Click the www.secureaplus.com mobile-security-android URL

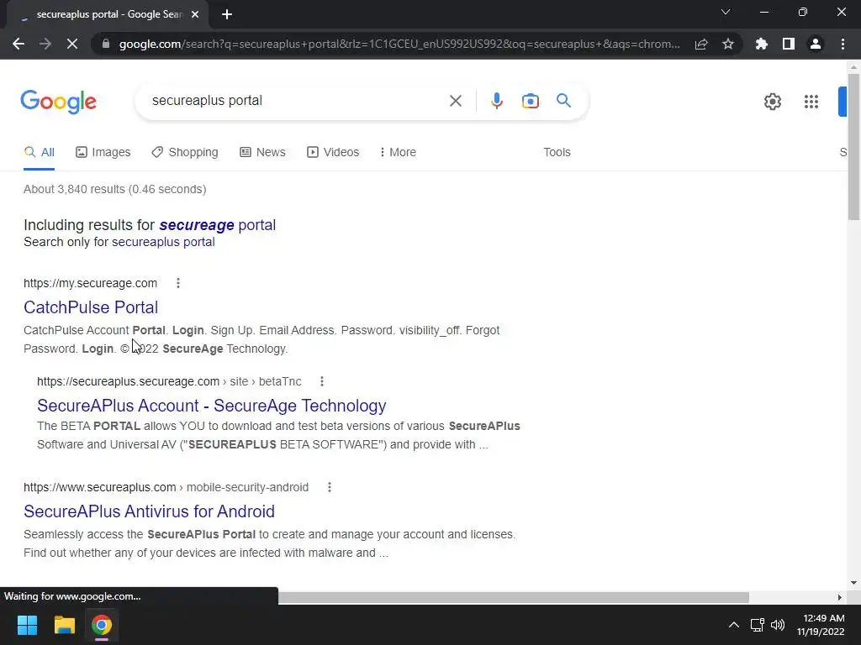(166, 487)
